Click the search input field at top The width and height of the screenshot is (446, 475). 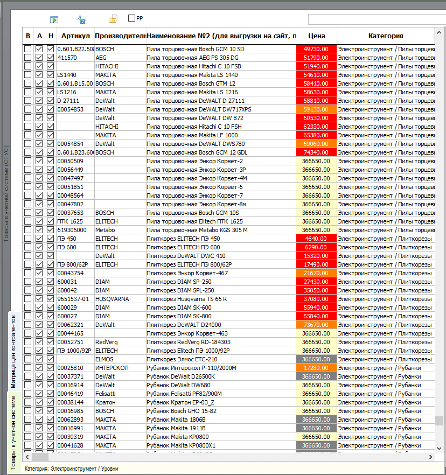[x=377, y=19]
